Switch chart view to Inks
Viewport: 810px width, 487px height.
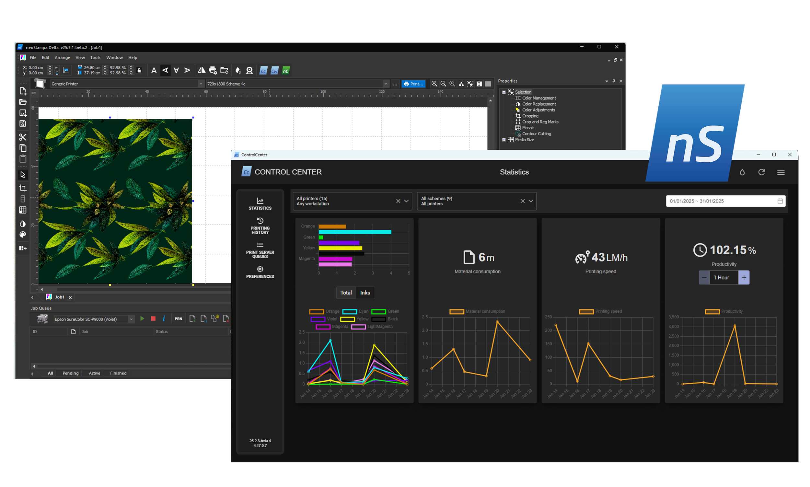point(365,292)
